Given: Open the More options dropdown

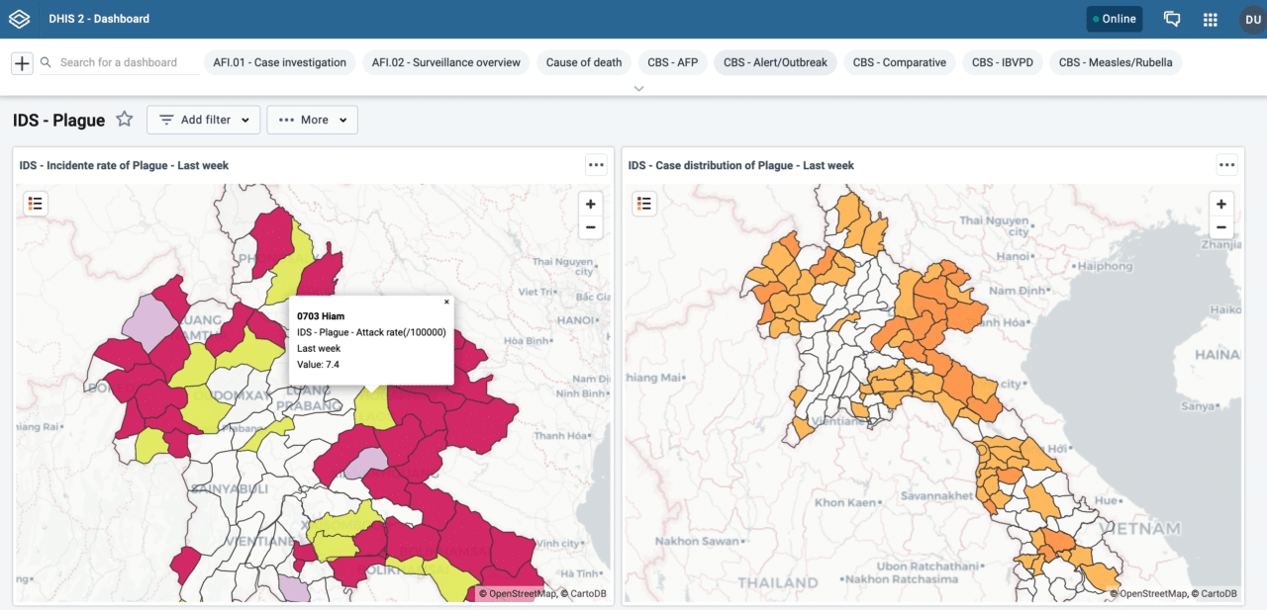Looking at the screenshot, I should click(312, 119).
